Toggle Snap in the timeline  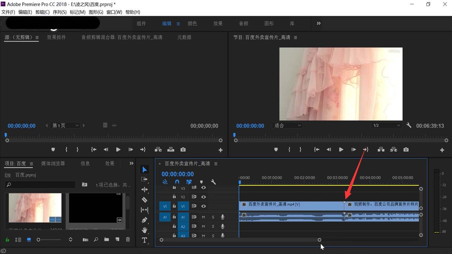pyautogui.click(x=177, y=182)
